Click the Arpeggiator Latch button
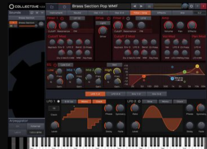Screen dimensions: 207x149 (18, 132)
